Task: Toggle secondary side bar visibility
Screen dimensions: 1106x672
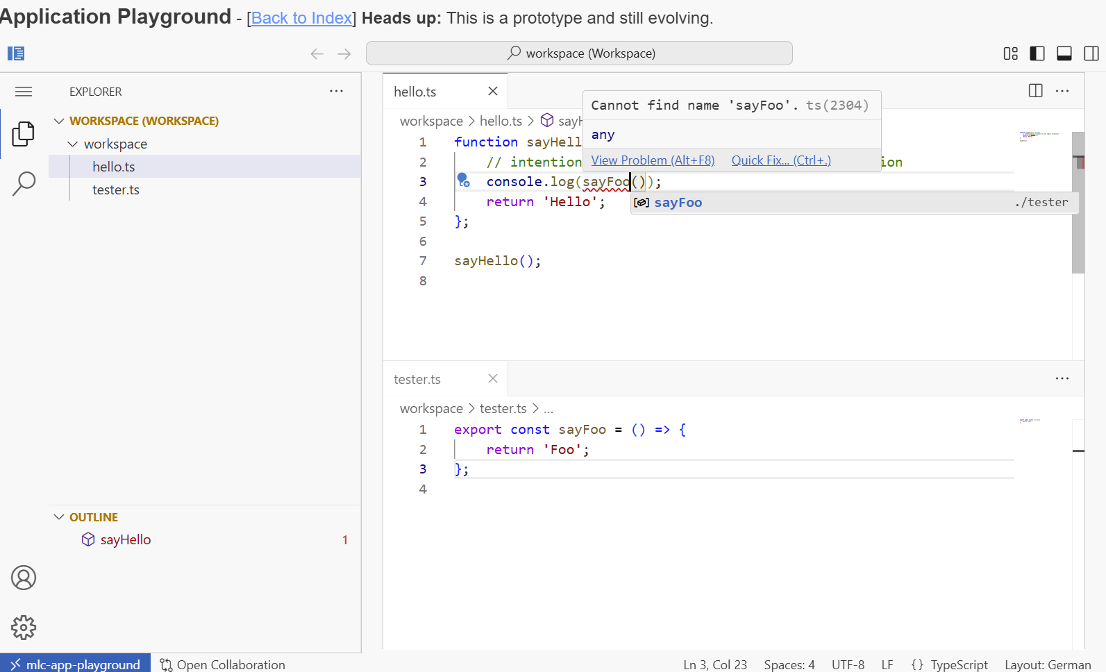Action: coord(1091,53)
